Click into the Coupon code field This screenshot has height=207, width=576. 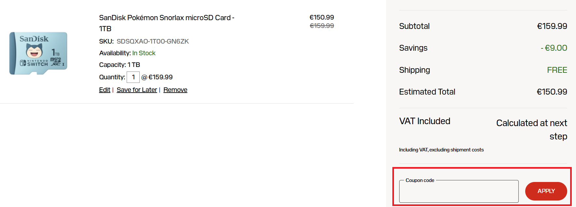pos(458,192)
